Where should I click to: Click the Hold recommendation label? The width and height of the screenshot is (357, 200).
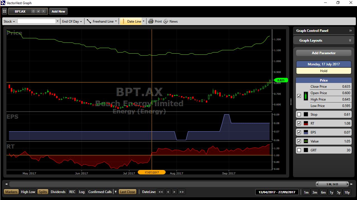coord(324,71)
